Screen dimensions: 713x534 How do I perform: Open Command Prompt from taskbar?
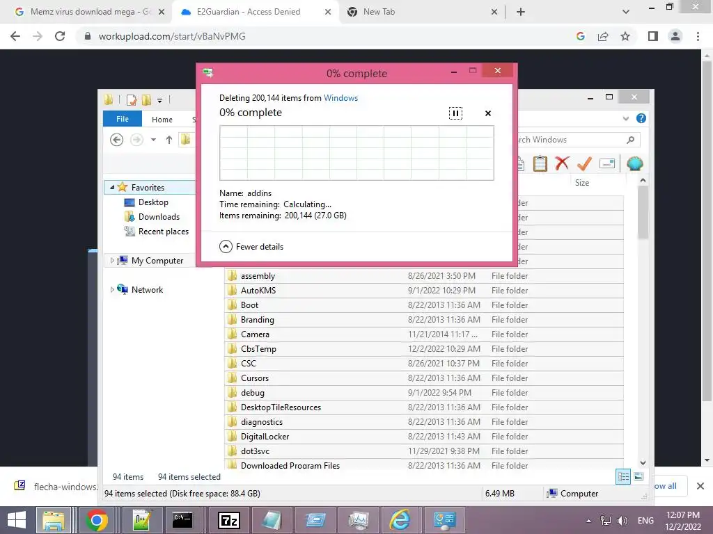pyautogui.click(x=182, y=520)
